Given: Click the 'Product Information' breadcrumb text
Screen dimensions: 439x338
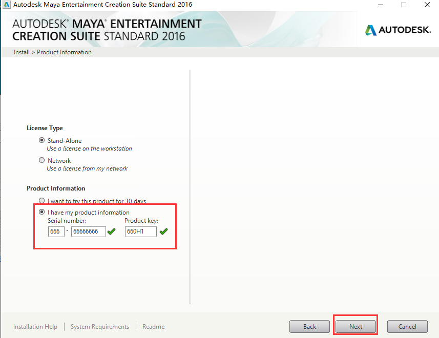Looking at the screenshot, I should point(64,52).
